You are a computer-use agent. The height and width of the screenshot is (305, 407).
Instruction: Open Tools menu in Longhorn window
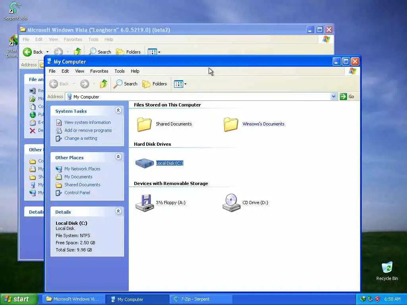pyautogui.click(x=93, y=39)
